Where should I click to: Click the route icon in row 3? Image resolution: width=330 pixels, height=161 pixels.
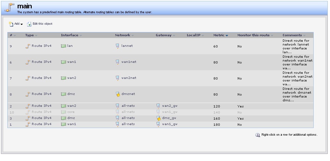pyautogui.click(x=28, y=118)
